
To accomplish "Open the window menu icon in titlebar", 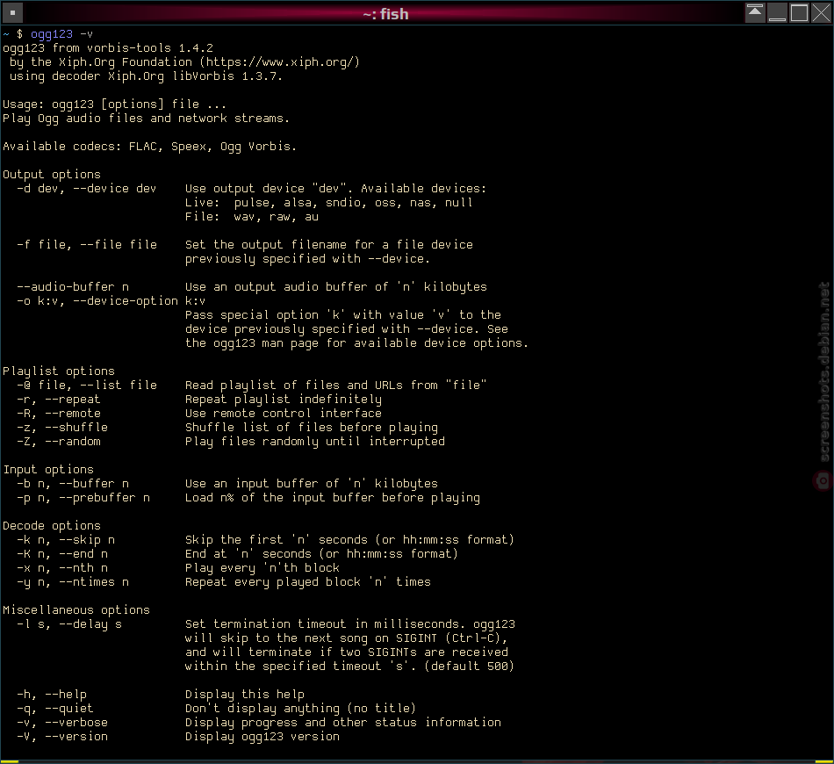I will pos(12,13).
